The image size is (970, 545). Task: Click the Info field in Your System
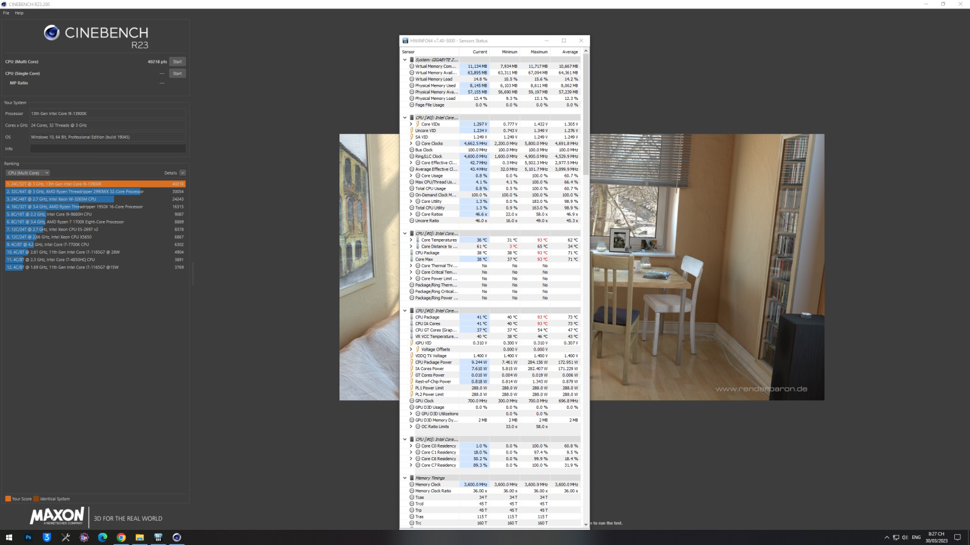(108, 148)
